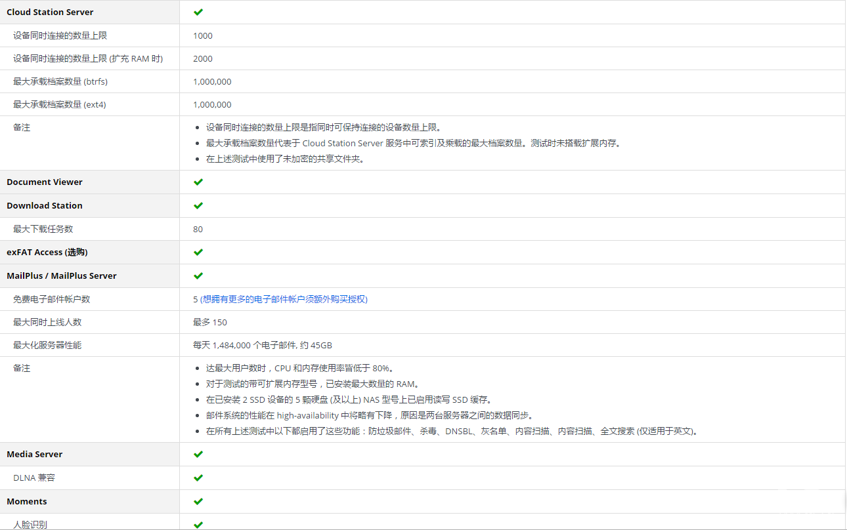
Task: Click the DLNA 兼容 label
Action: point(34,478)
